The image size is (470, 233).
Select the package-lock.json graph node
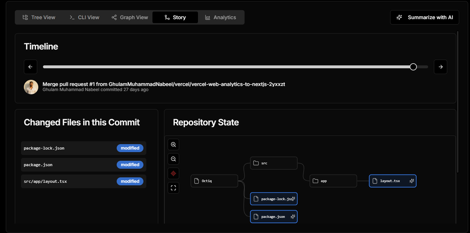coord(274,199)
